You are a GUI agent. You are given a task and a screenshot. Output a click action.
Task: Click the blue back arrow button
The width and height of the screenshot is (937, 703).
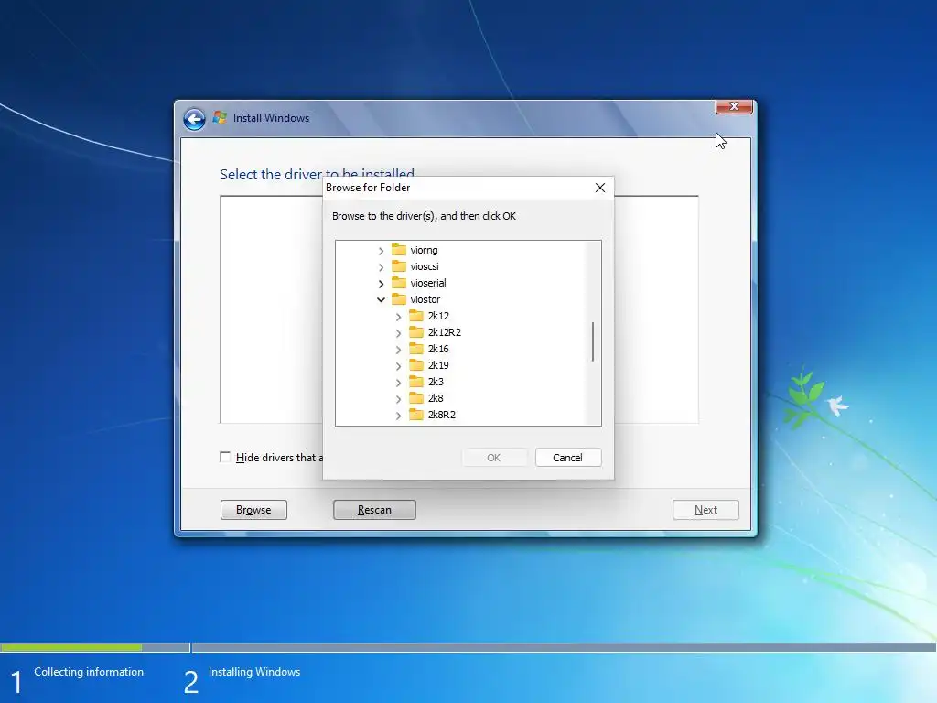point(194,119)
